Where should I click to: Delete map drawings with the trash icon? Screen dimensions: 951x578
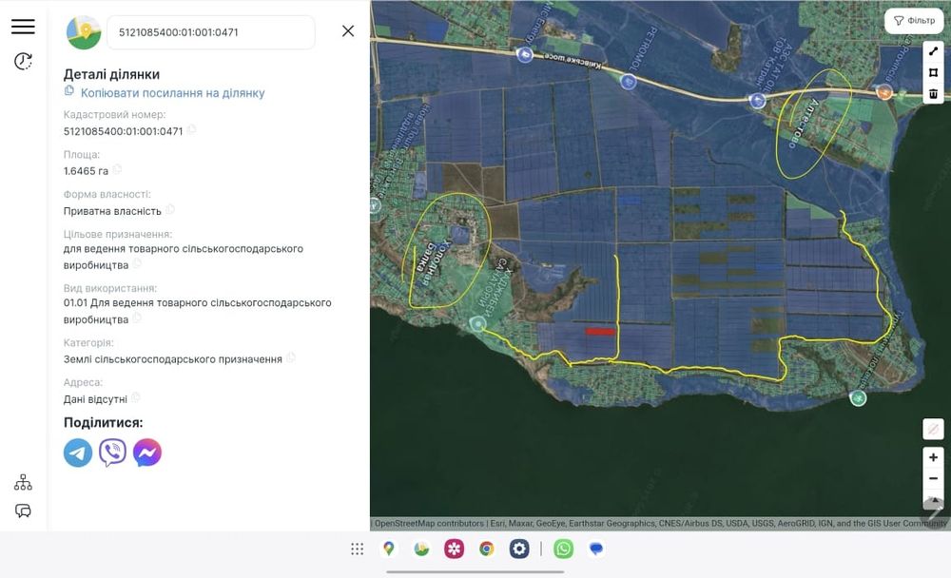(x=933, y=93)
